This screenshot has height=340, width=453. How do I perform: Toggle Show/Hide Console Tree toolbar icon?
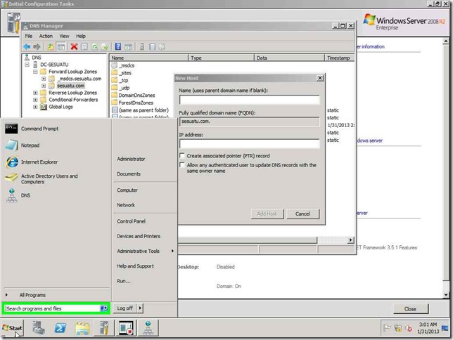(x=61, y=47)
